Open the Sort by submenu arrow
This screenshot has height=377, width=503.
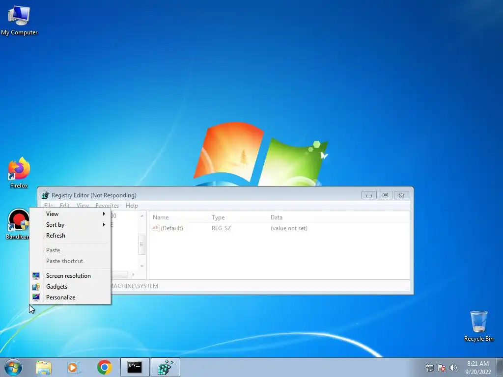[104, 225]
